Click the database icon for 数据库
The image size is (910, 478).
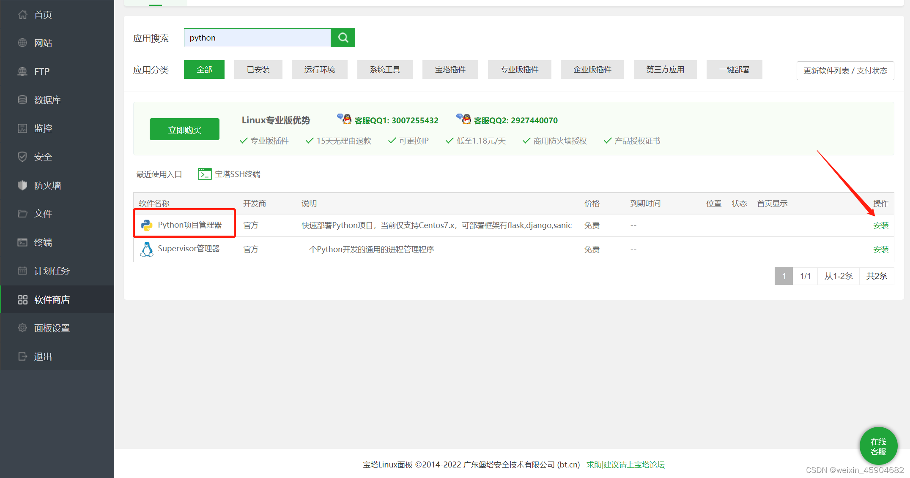tap(22, 100)
